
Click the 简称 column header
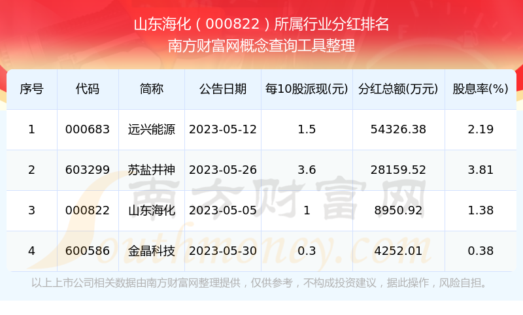point(152,89)
